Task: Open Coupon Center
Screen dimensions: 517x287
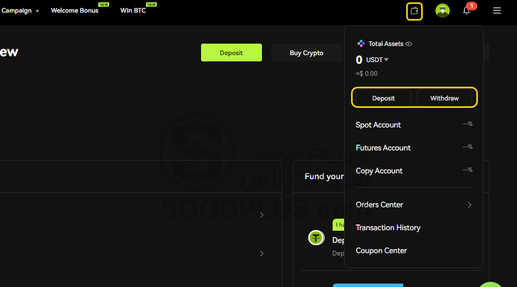Action: (381, 251)
